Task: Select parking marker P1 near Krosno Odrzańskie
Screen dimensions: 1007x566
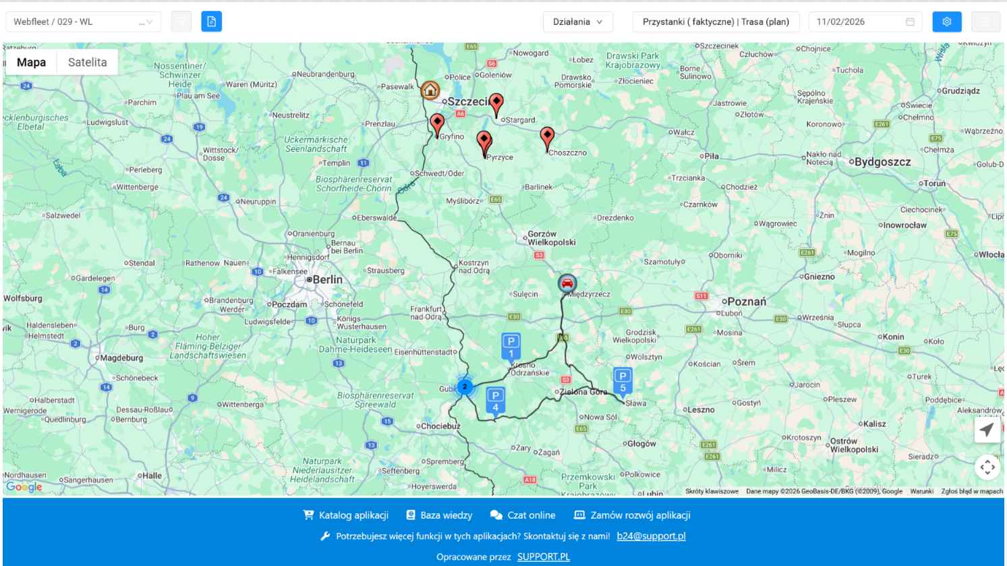Action: click(x=511, y=346)
